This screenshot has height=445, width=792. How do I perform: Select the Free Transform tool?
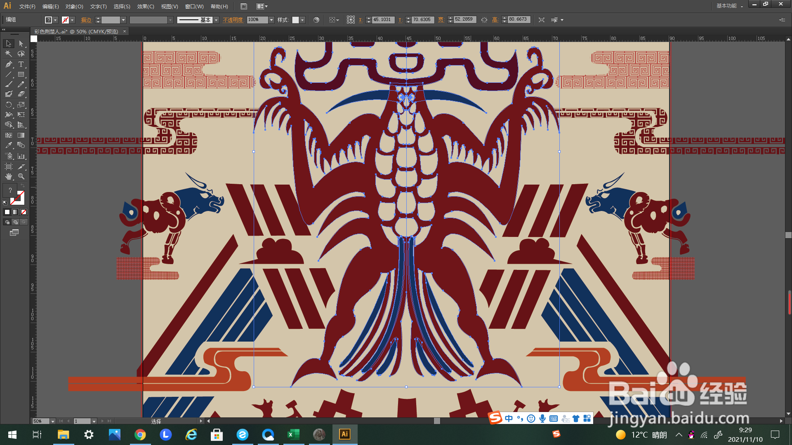21,115
